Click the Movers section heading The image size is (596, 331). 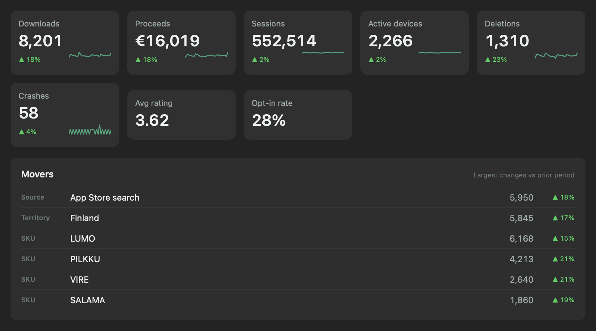[37, 174]
